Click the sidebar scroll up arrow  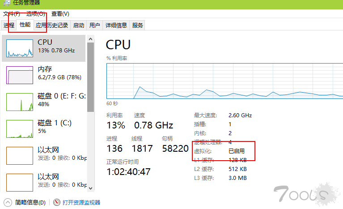91,39
